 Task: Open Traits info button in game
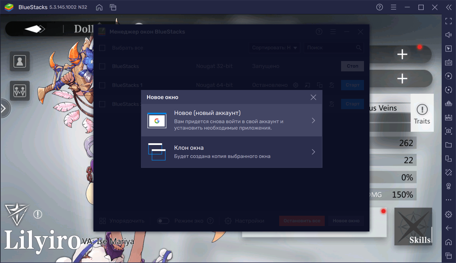(x=422, y=113)
